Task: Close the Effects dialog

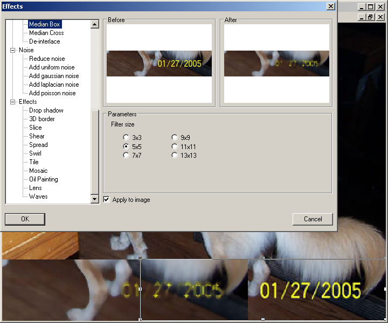Action: point(330,6)
